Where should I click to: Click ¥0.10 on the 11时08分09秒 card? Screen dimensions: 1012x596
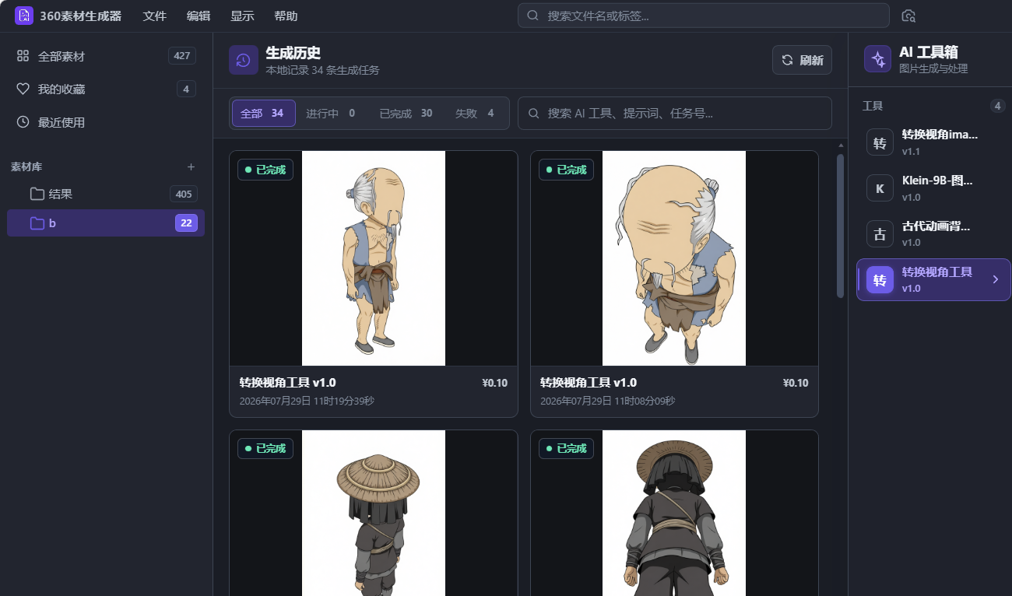tap(796, 383)
